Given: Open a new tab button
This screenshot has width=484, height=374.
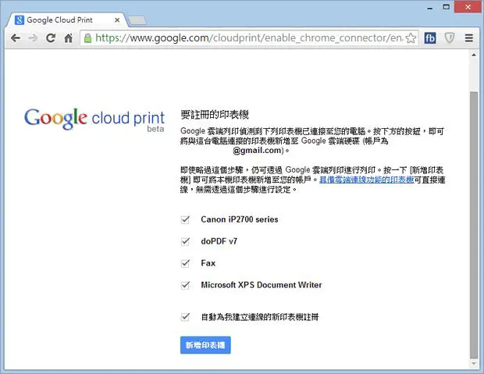Looking at the screenshot, I should coord(137,20).
